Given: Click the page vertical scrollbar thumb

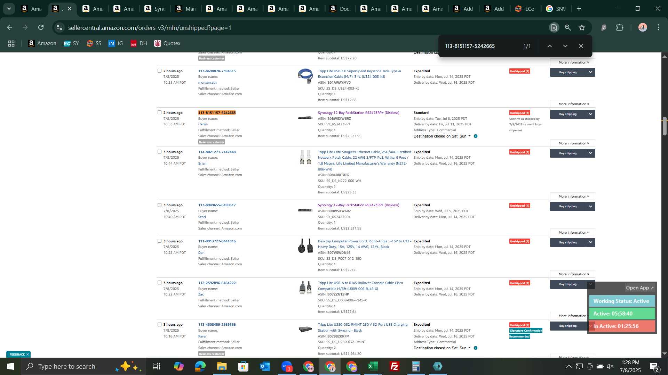Looking at the screenshot, I should tap(665, 126).
